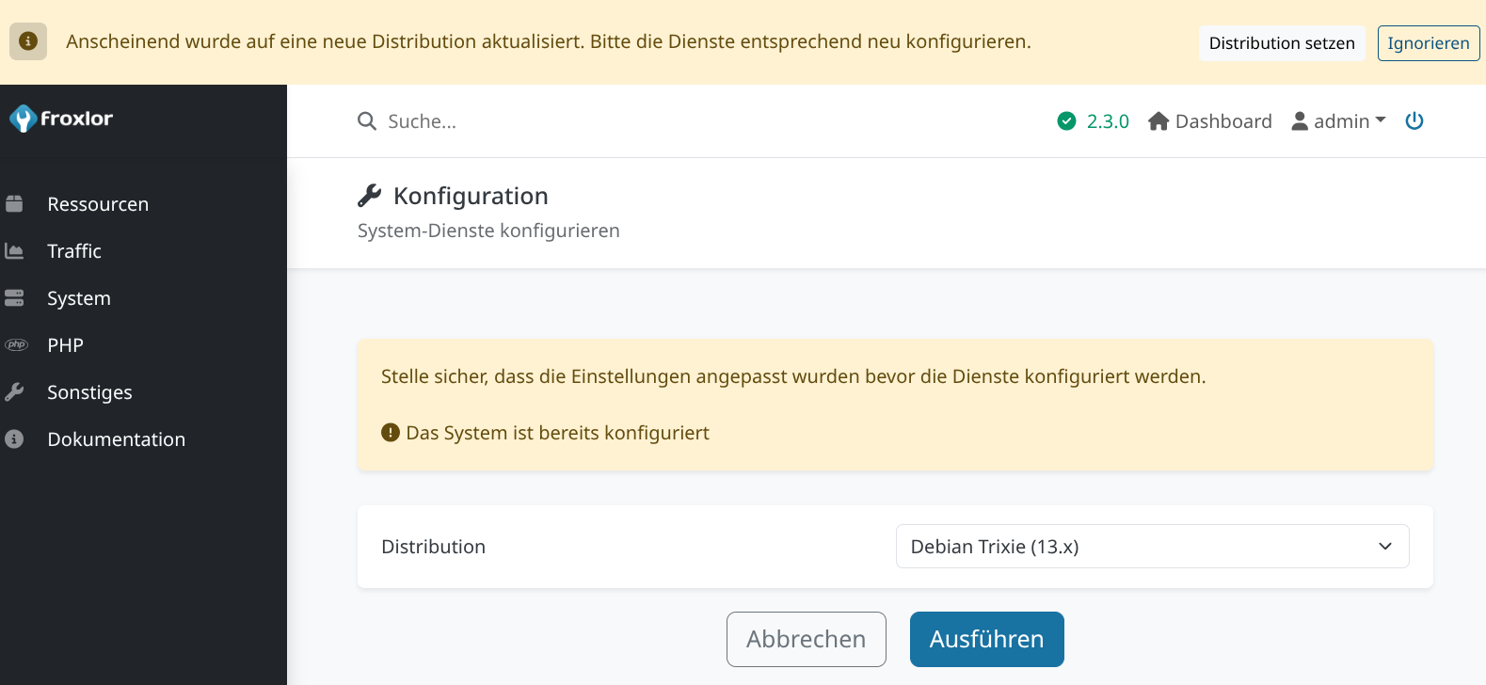
Task: Open the Dokumentation menu
Action: pos(117,439)
